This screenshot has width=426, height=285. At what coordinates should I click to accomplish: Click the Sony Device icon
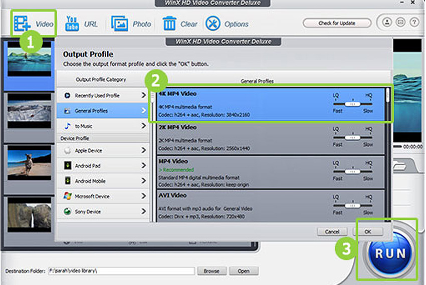tap(67, 211)
